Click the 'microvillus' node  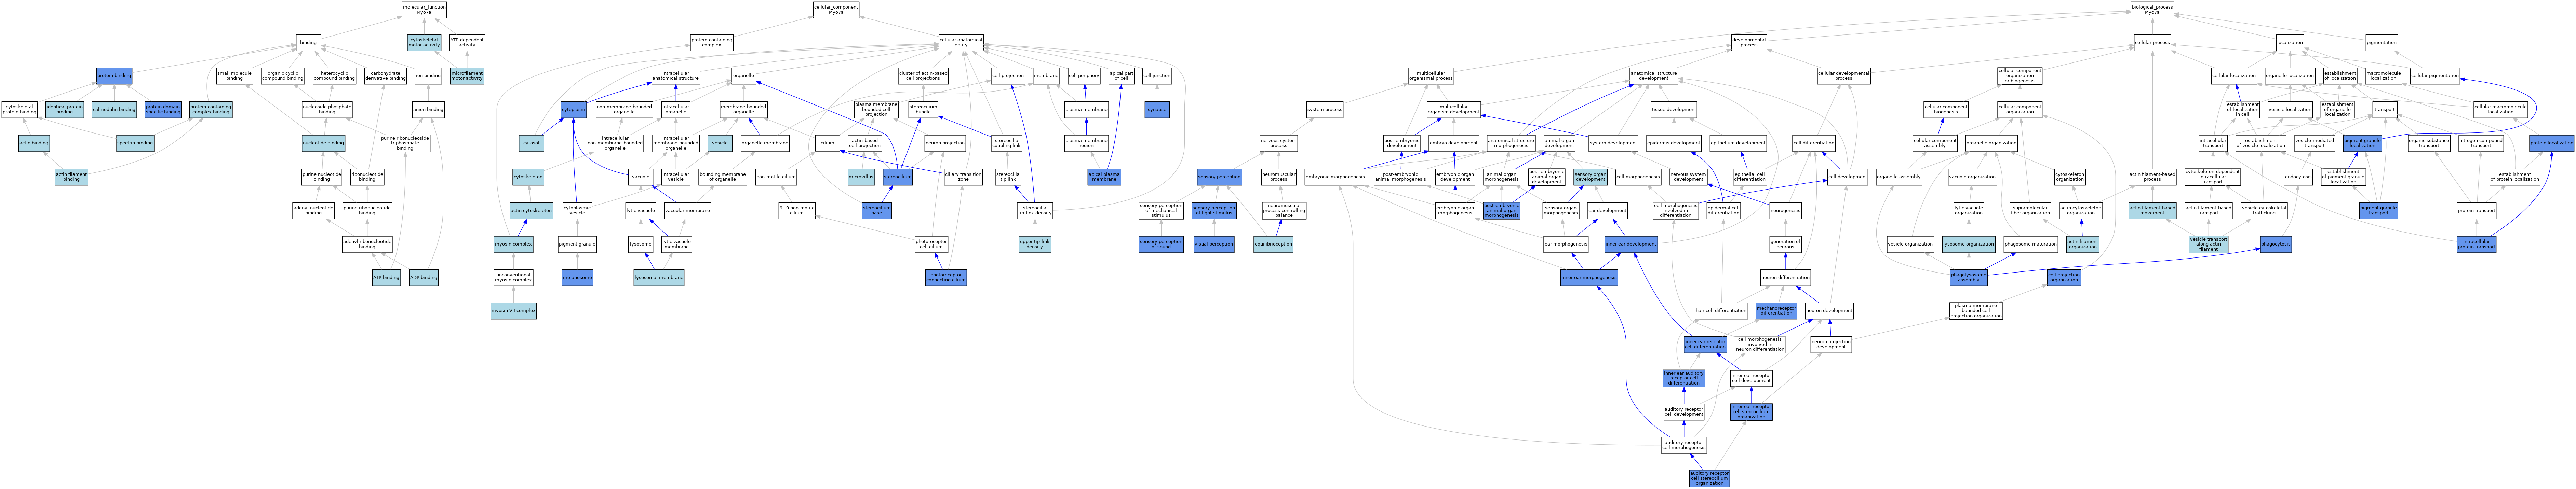pyautogui.click(x=861, y=177)
